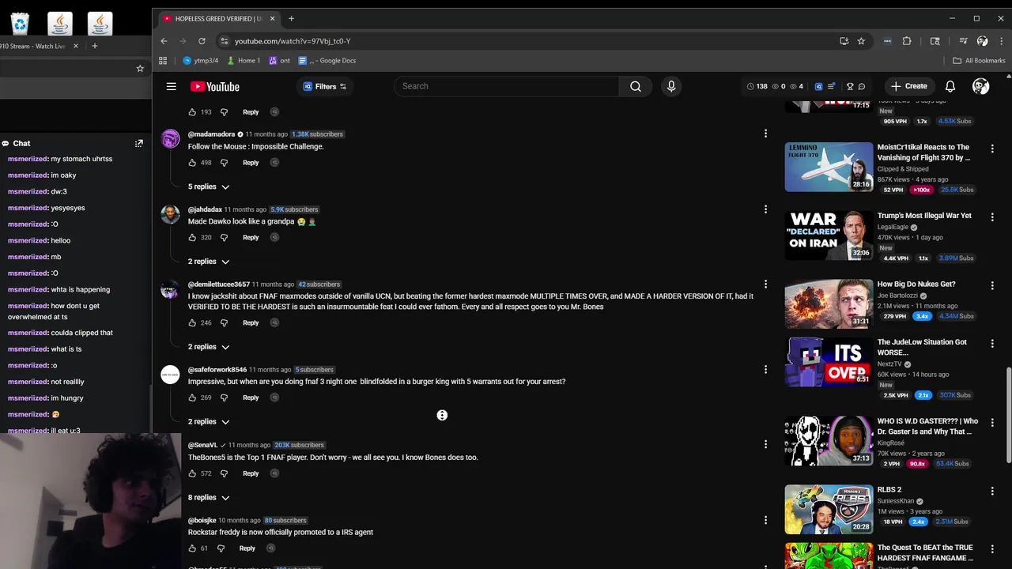Viewport: 1012px width, 569px height.
Task: Open Trump's Most Illegal War Yet thumbnail
Action: tap(829, 236)
